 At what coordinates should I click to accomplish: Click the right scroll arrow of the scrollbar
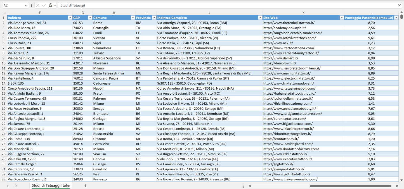(x=398, y=186)
